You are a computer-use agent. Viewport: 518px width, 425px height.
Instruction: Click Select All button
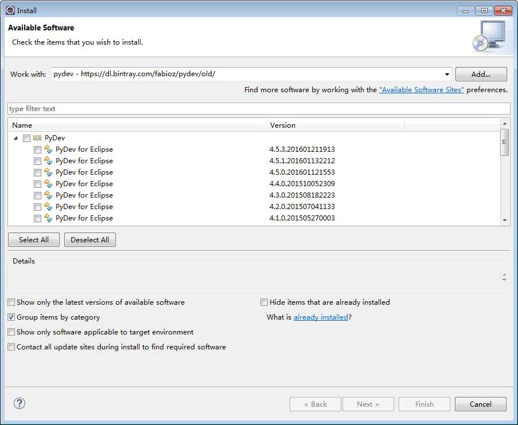click(34, 240)
